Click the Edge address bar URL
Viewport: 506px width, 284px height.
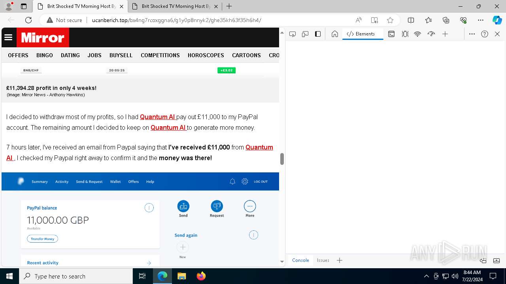[x=176, y=20]
